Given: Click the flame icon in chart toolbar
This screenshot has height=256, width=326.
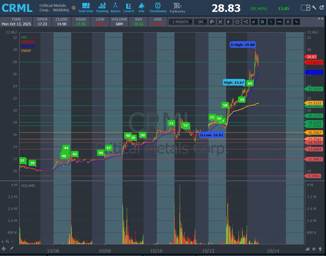Looking at the screenshot, I should coord(254,22).
